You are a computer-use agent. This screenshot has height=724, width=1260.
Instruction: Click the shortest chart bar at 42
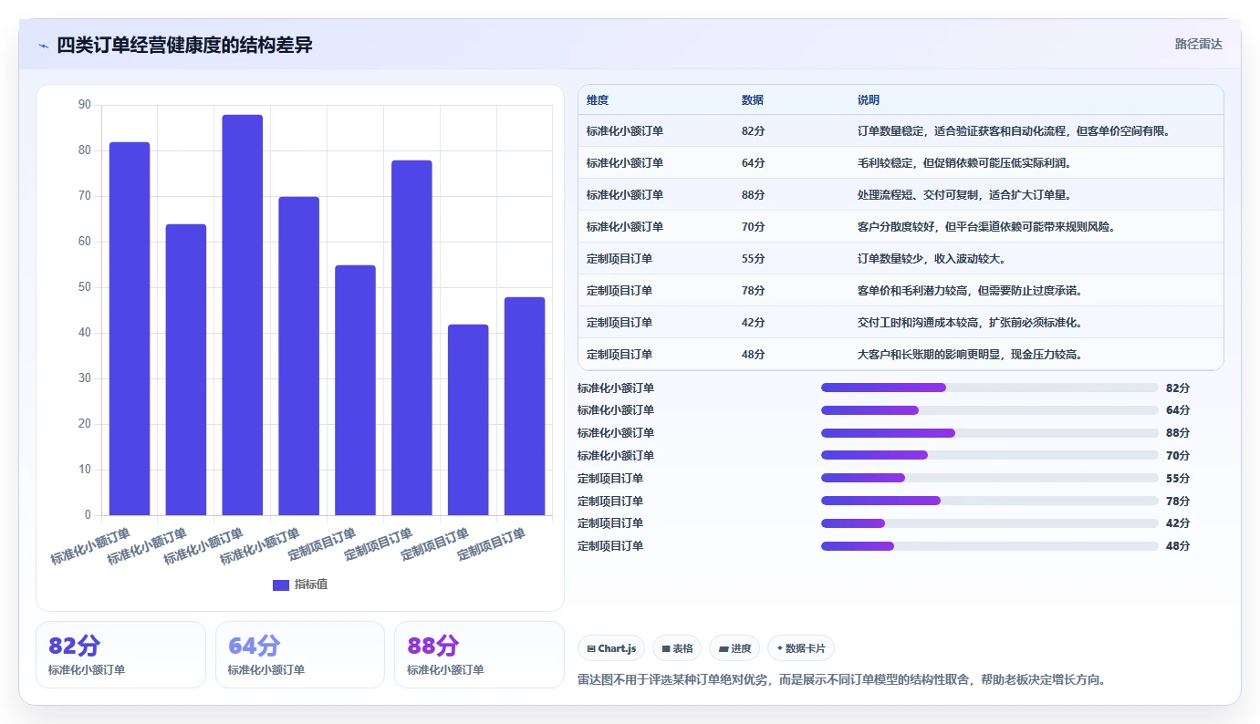point(468,419)
